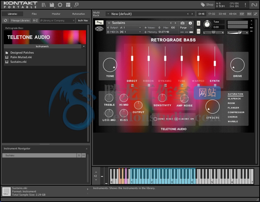Click the TONE knob
This screenshot has width=260, height=202.
point(110,65)
